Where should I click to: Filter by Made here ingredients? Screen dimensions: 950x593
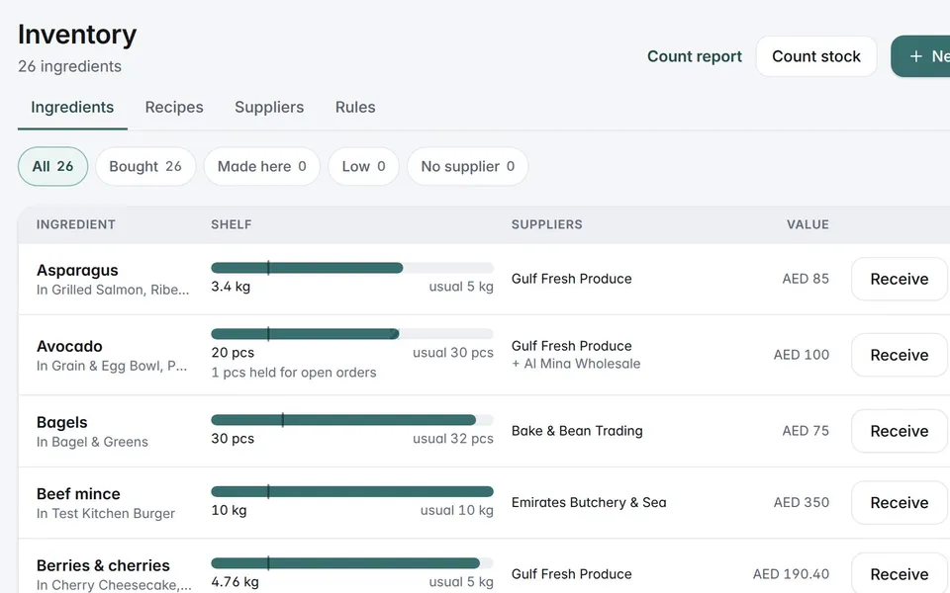point(261,166)
